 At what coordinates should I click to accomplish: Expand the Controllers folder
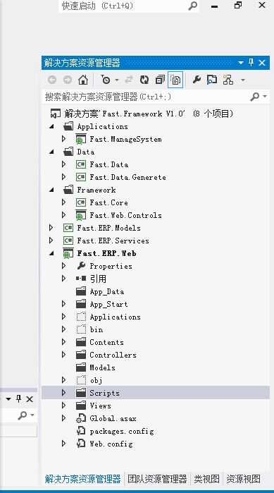63,355
